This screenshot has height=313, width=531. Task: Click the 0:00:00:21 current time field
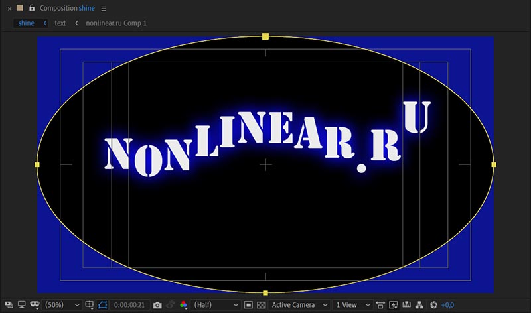[x=129, y=305]
